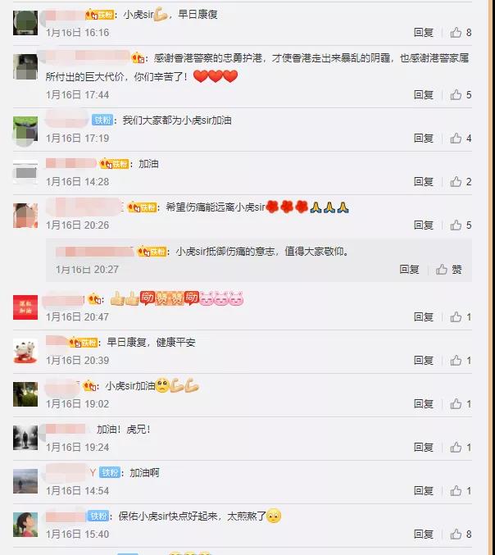The height and width of the screenshot is (555, 495).
Task: Like the 20:47 emoji-only comment
Action: coord(461,317)
